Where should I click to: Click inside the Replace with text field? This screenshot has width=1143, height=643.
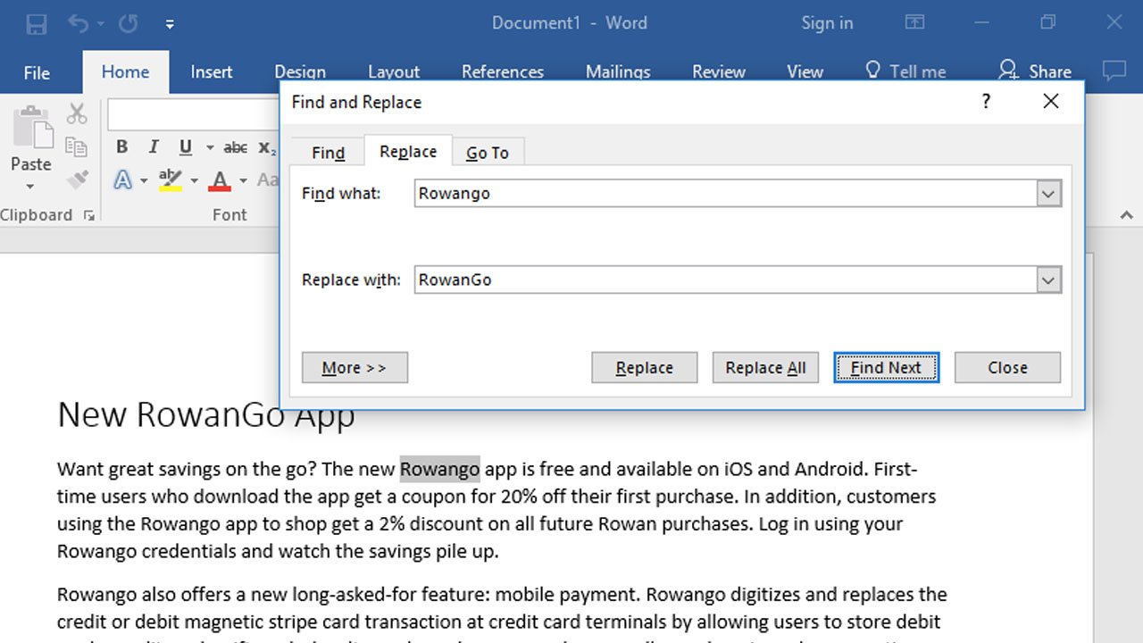pos(723,280)
